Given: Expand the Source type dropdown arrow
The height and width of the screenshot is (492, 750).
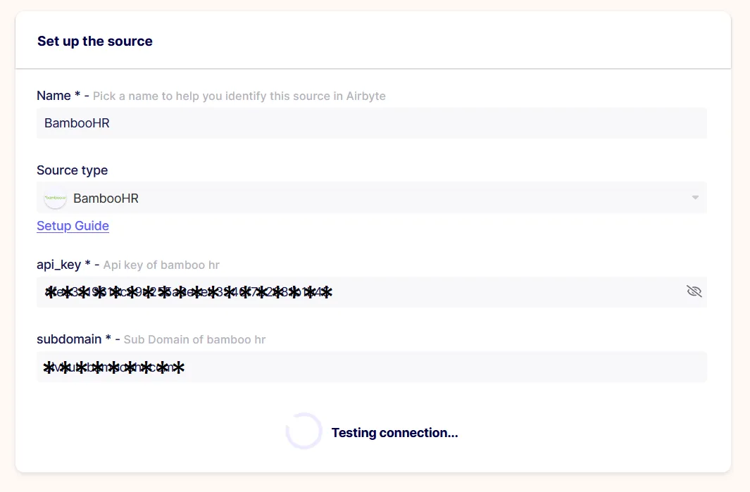Looking at the screenshot, I should tap(695, 198).
